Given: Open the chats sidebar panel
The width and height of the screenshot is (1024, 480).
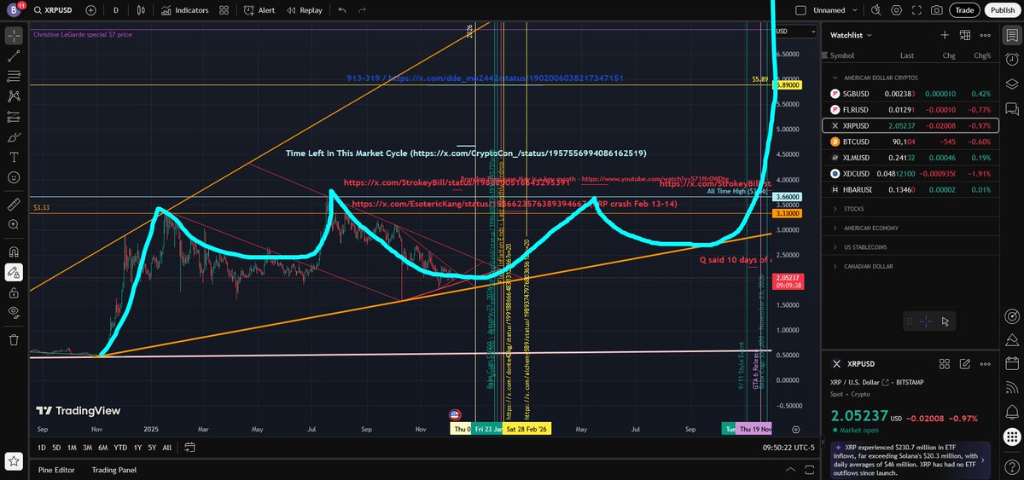Looking at the screenshot, I should [x=1010, y=109].
